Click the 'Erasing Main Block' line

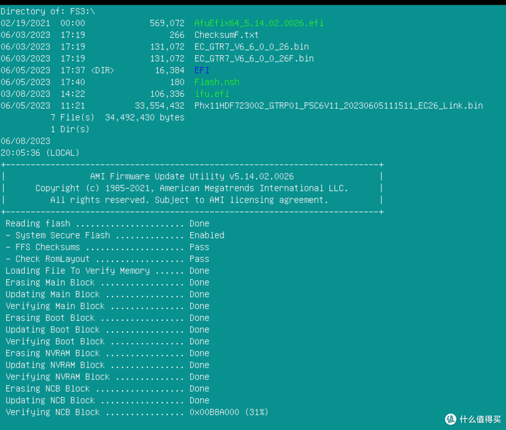(107, 283)
